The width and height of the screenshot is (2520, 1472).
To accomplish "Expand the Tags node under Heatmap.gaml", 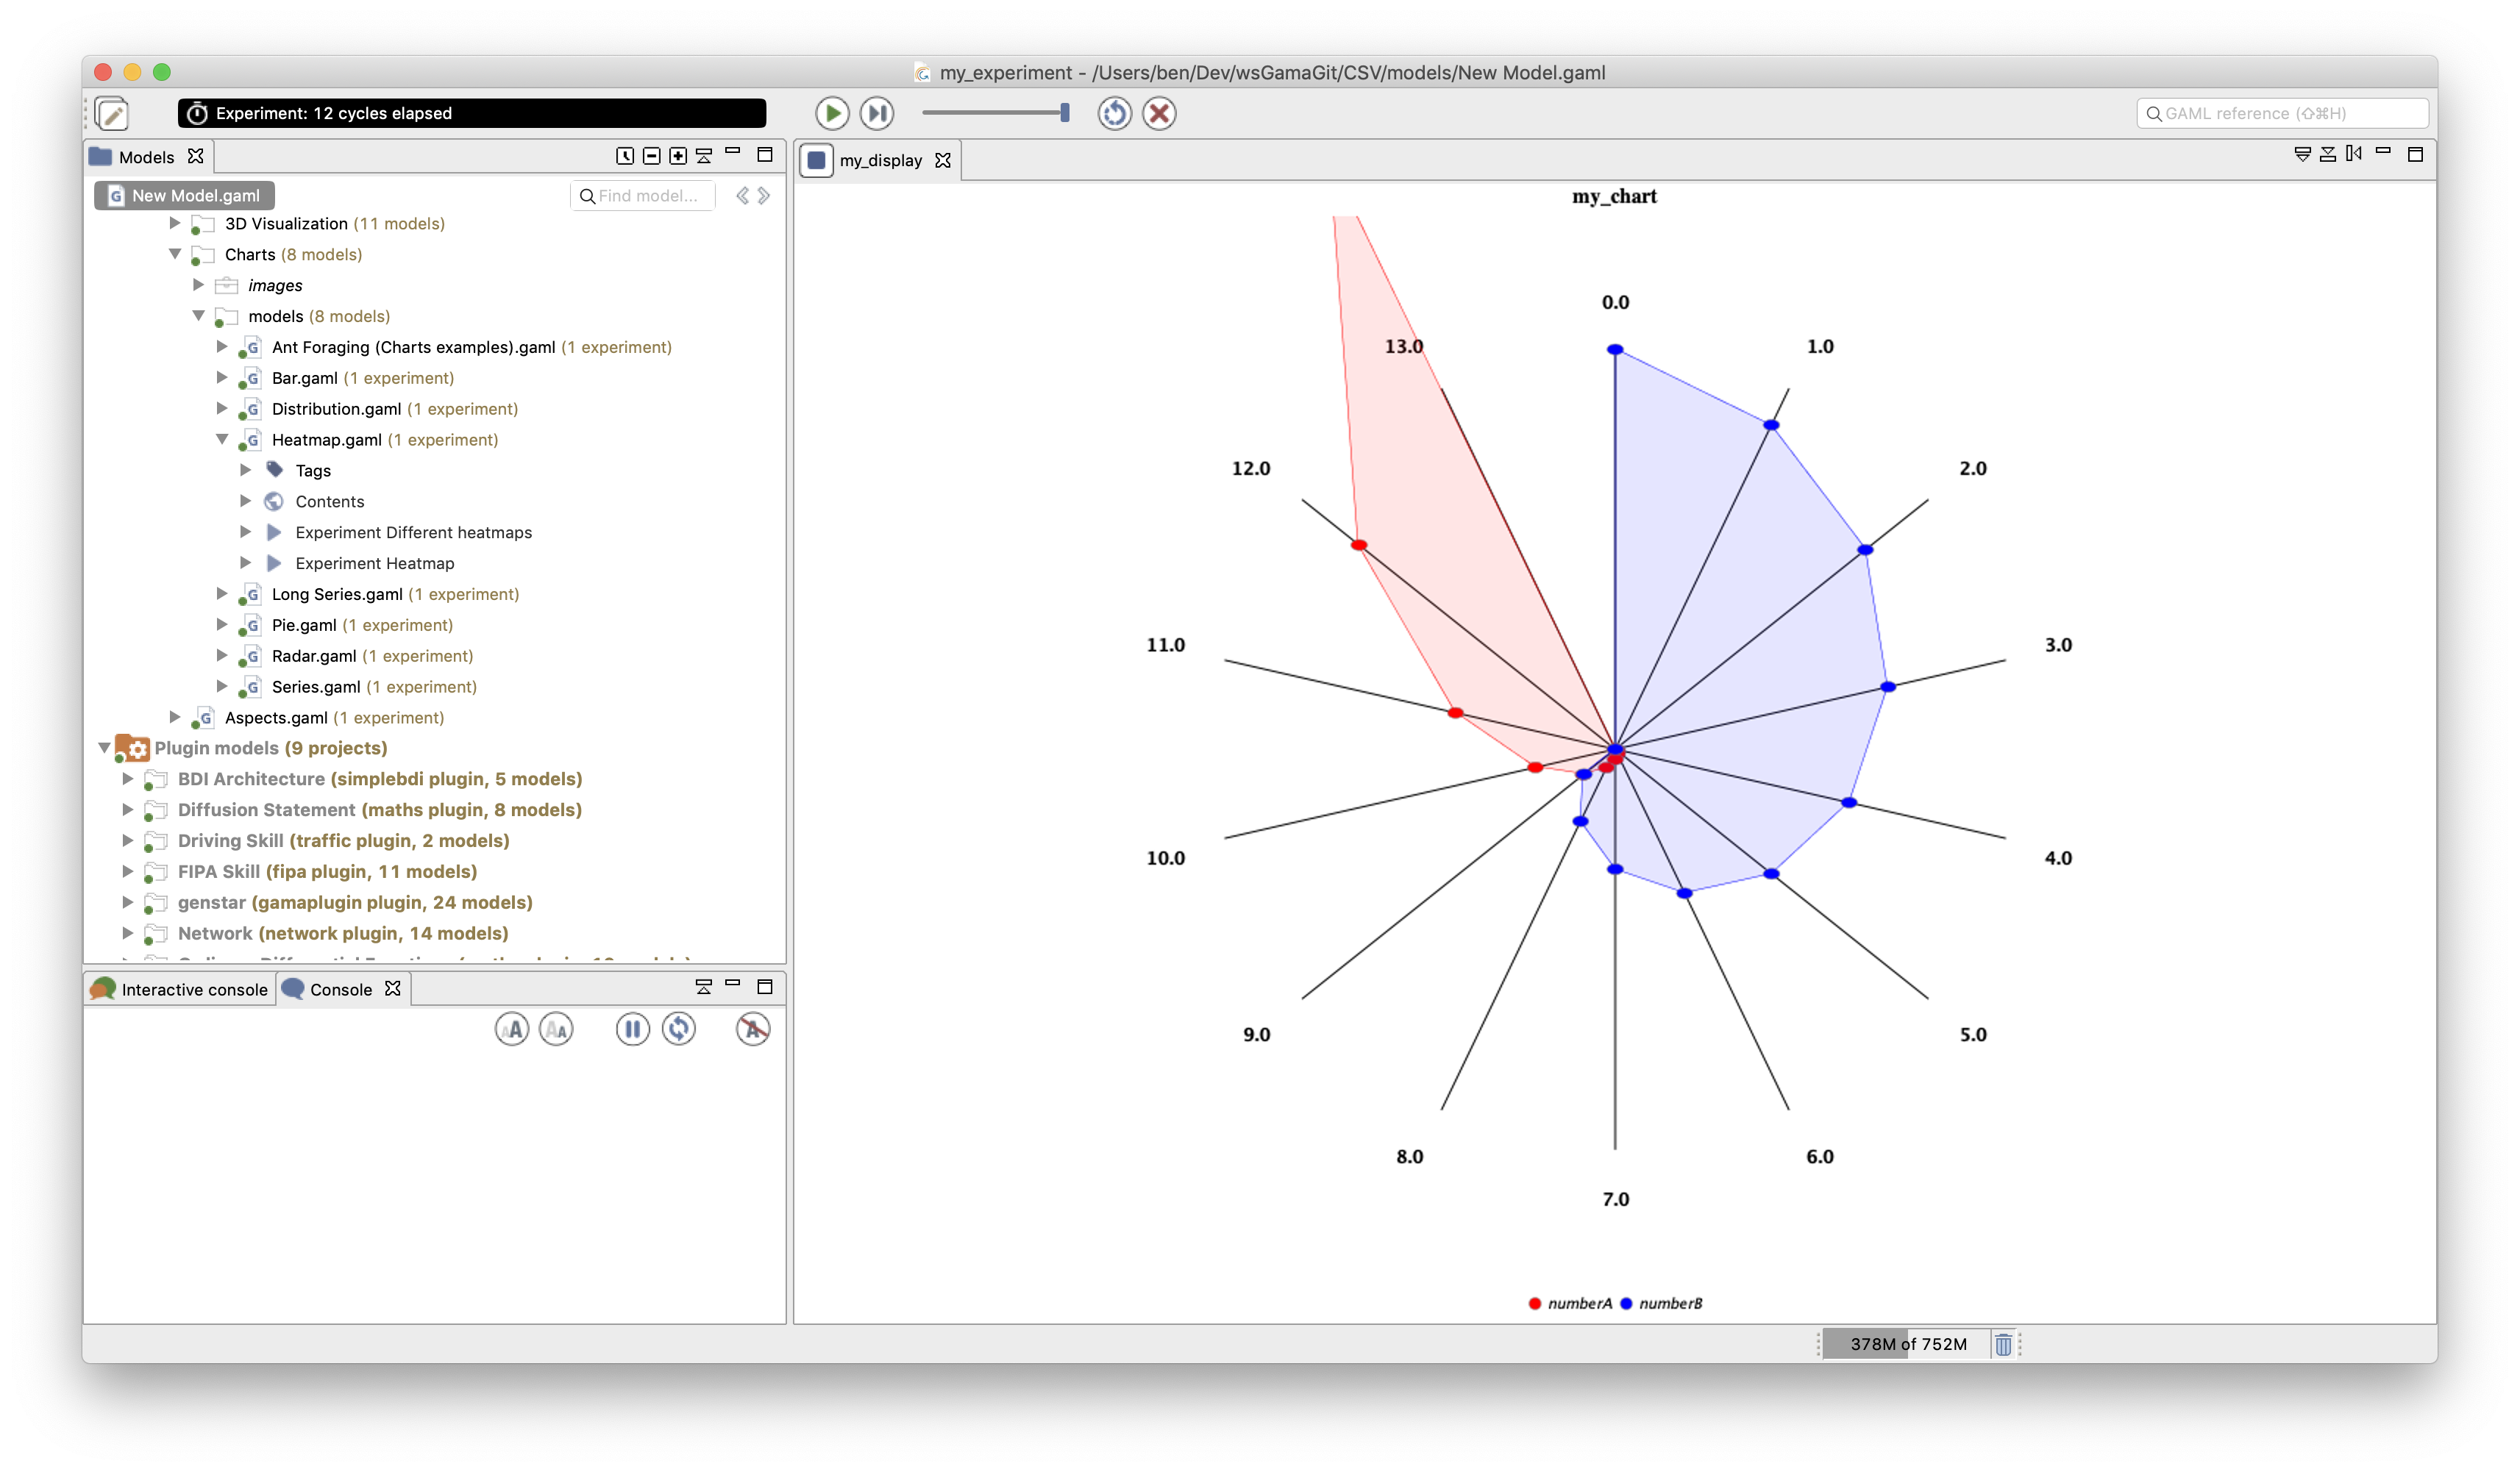I will tap(246, 471).
